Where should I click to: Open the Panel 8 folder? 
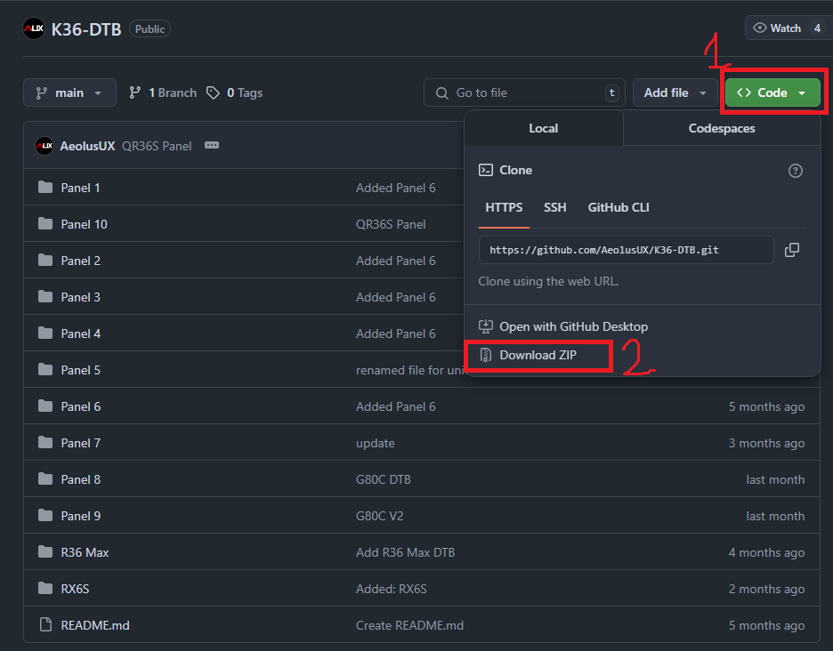(x=80, y=479)
